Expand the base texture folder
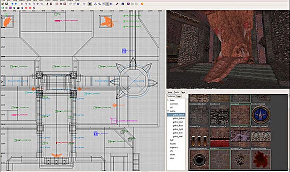The height and width of the screenshot is (172, 290). (x=168, y=100)
